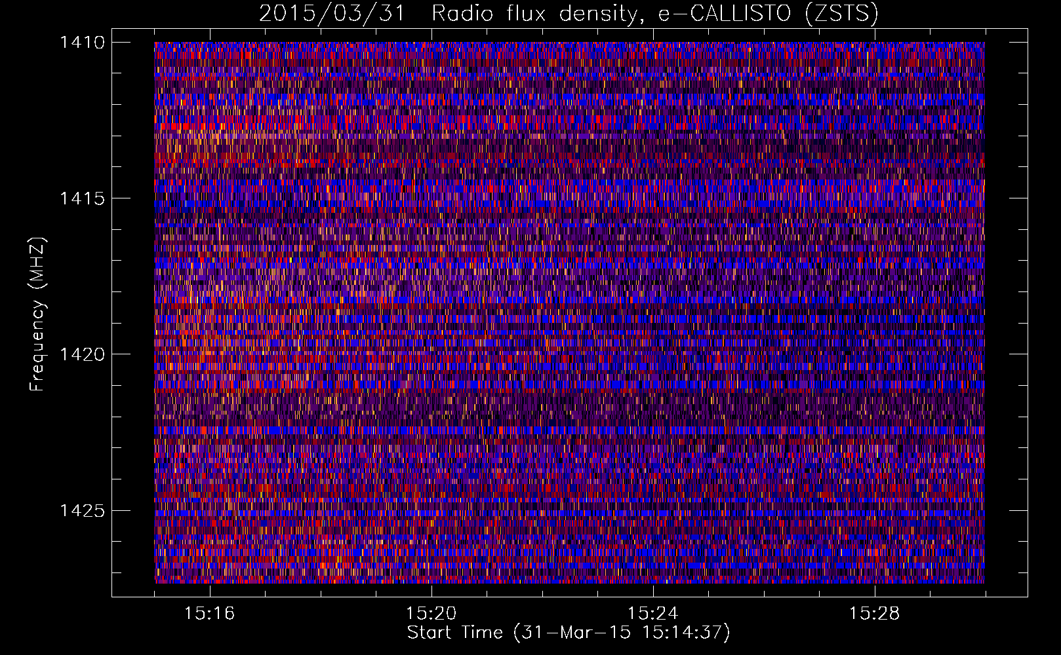The width and height of the screenshot is (1061, 655).
Task: Click the 1420 frequency tick label
Action: coord(82,354)
